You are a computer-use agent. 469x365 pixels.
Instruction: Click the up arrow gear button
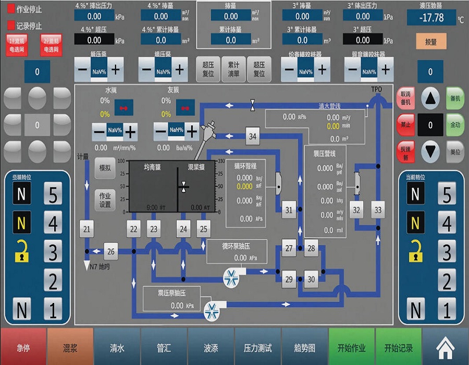click(430, 98)
